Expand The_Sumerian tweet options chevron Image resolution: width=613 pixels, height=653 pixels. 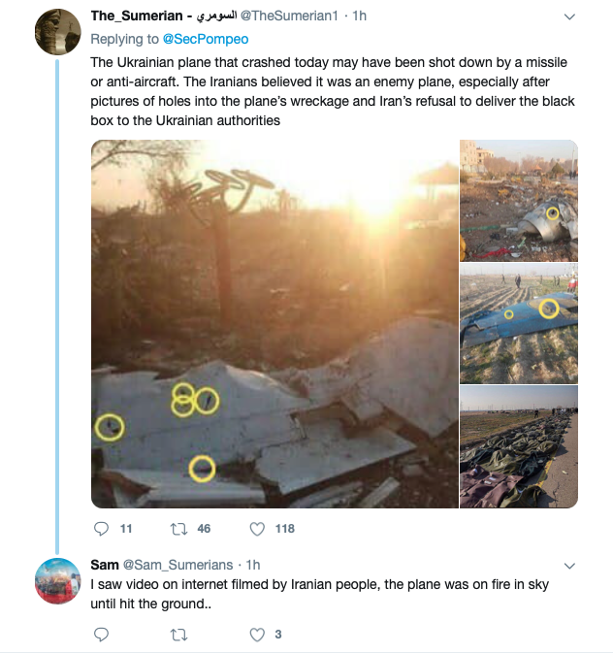[569, 16]
